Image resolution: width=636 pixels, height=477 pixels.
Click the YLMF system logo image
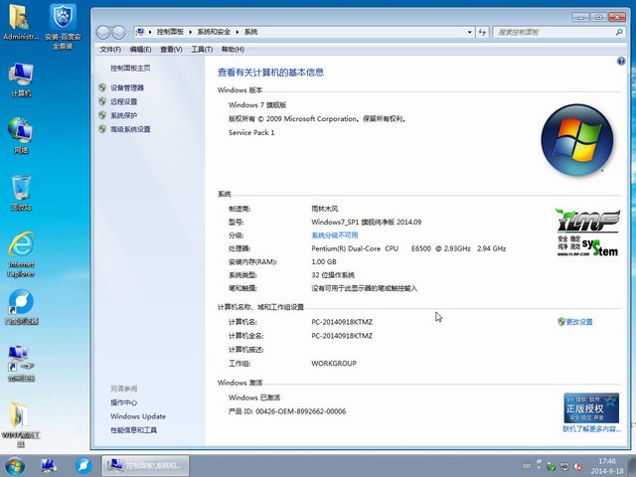tap(587, 233)
